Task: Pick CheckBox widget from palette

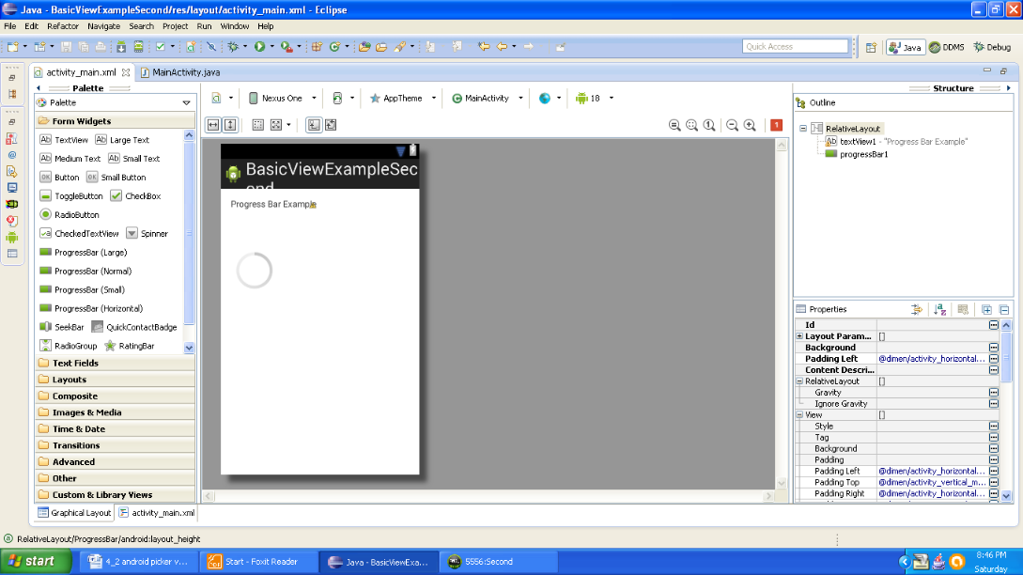Action: tap(135, 195)
